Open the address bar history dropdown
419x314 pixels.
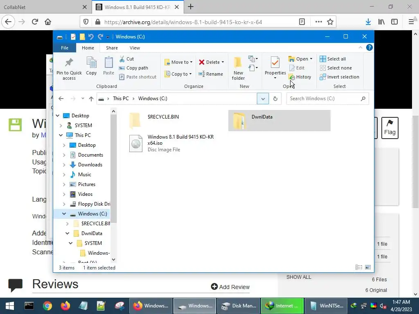[x=263, y=99]
